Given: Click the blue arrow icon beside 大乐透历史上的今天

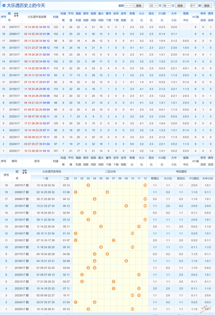Looking at the screenshot, I should (x=4, y=6).
